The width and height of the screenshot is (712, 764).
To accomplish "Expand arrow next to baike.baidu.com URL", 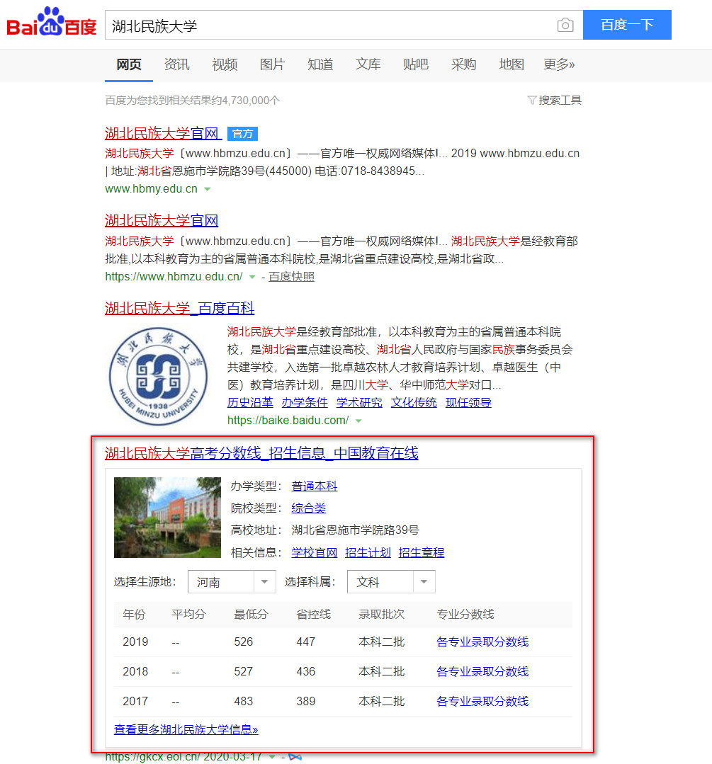I will [358, 421].
